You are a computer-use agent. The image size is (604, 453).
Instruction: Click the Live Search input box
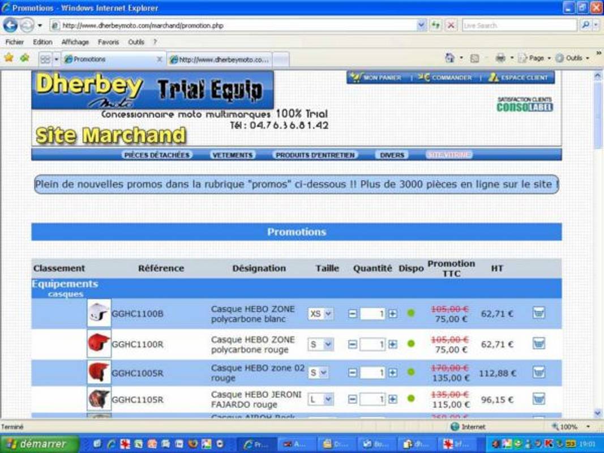(519, 25)
